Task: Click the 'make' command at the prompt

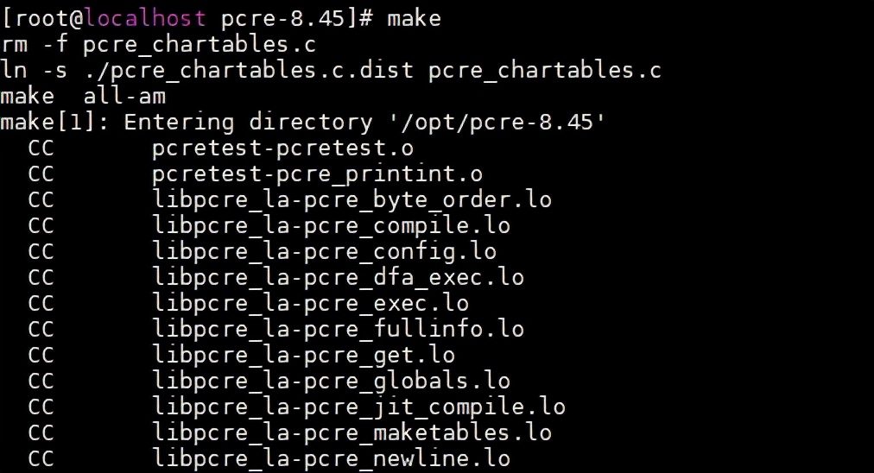Action: 415,18
